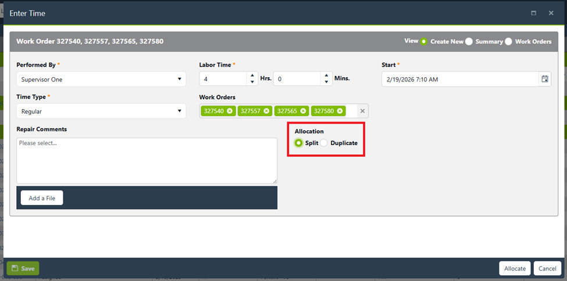Remove work order 327557 tag

pyautogui.click(x=266, y=111)
